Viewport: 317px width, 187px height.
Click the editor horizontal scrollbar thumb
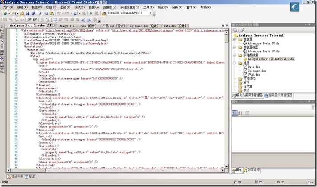tap(28, 171)
